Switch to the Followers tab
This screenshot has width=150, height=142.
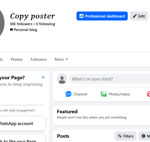(39, 59)
